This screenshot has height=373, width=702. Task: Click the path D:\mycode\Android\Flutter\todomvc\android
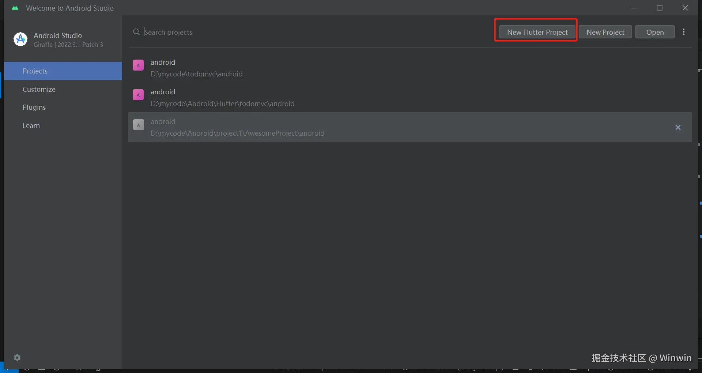click(x=223, y=103)
